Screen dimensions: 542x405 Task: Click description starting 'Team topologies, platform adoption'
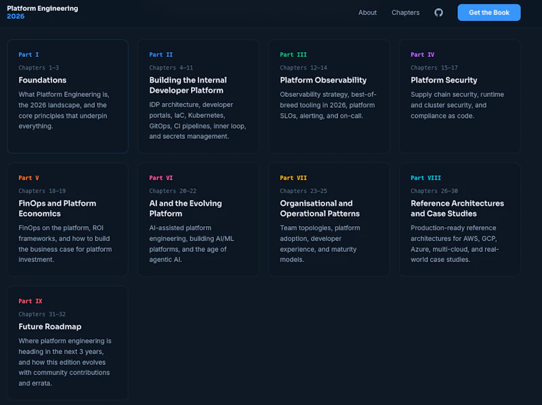click(320, 244)
